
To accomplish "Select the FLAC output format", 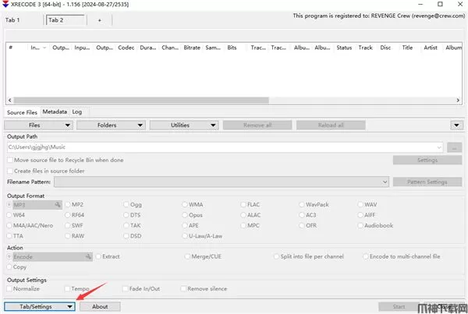I will point(243,204).
